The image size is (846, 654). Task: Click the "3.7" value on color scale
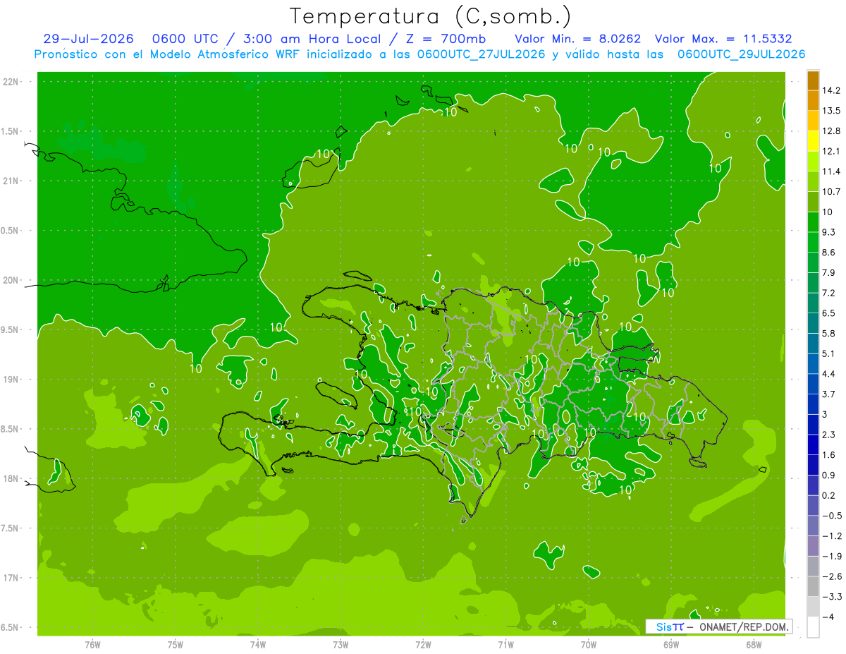(828, 394)
